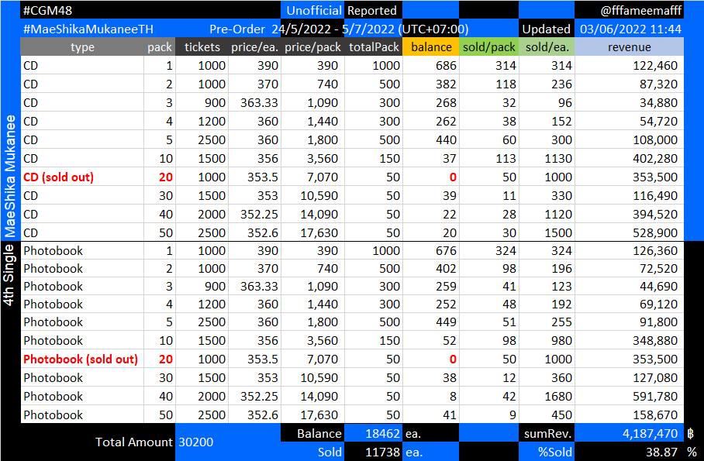The height and width of the screenshot is (461, 704).
Task: Select the revenue cell 591,780
Action: coord(629,397)
